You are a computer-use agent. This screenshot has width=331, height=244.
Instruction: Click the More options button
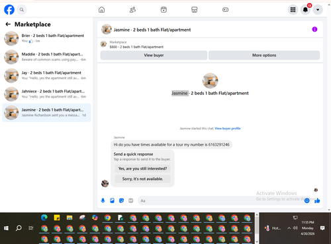click(x=264, y=55)
